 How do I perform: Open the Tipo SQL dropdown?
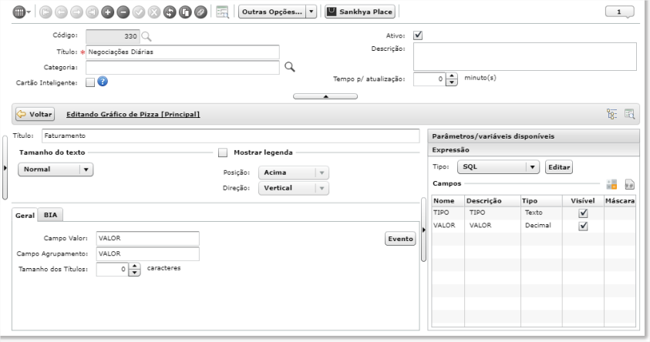pos(498,167)
